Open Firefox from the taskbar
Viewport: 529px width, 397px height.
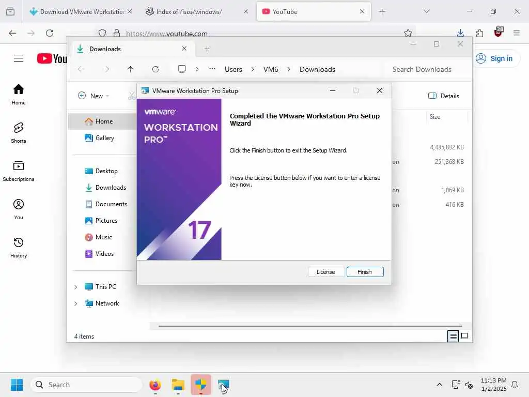(x=155, y=385)
